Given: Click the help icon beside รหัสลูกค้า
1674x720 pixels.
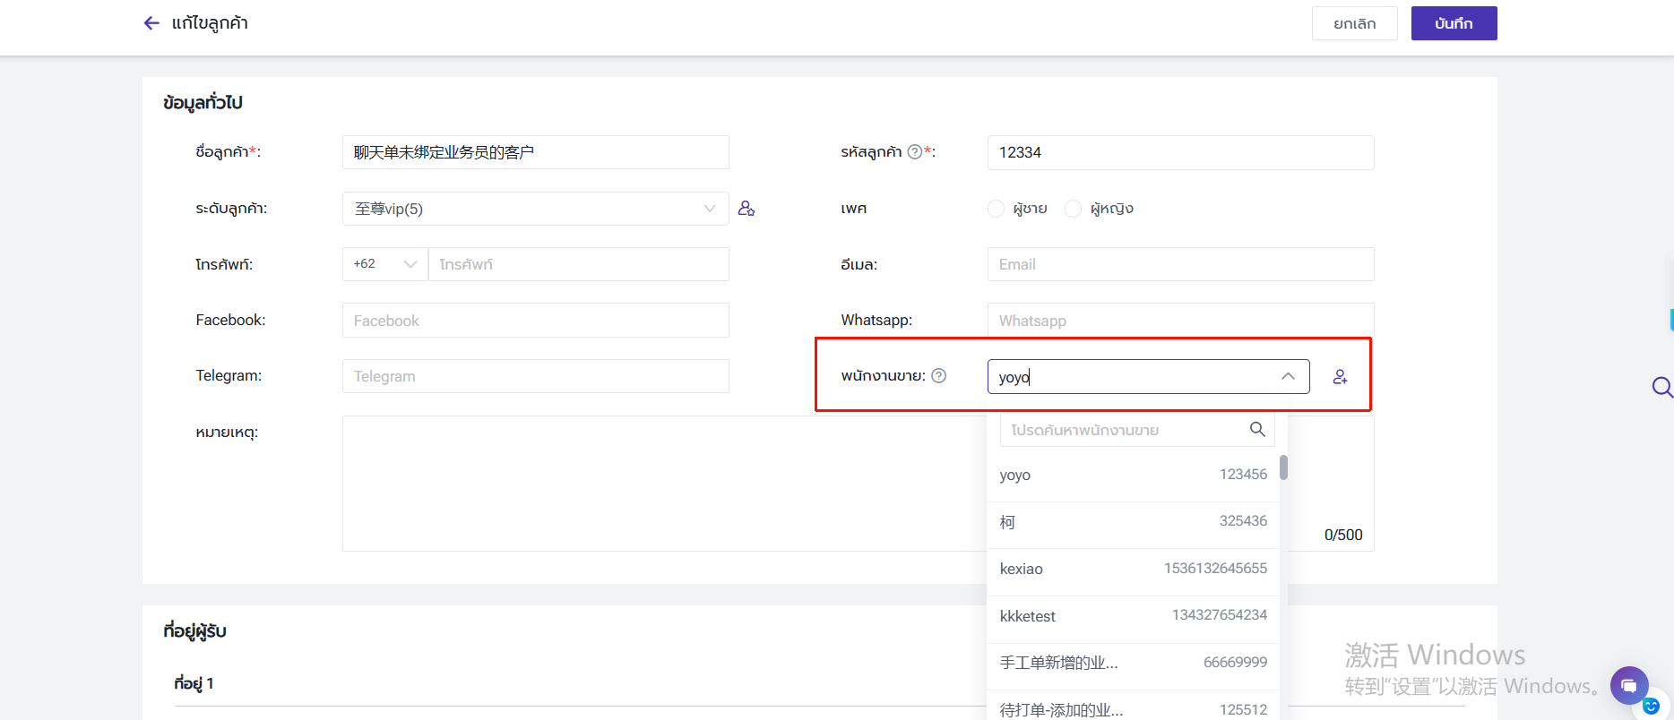Looking at the screenshot, I should point(914,152).
